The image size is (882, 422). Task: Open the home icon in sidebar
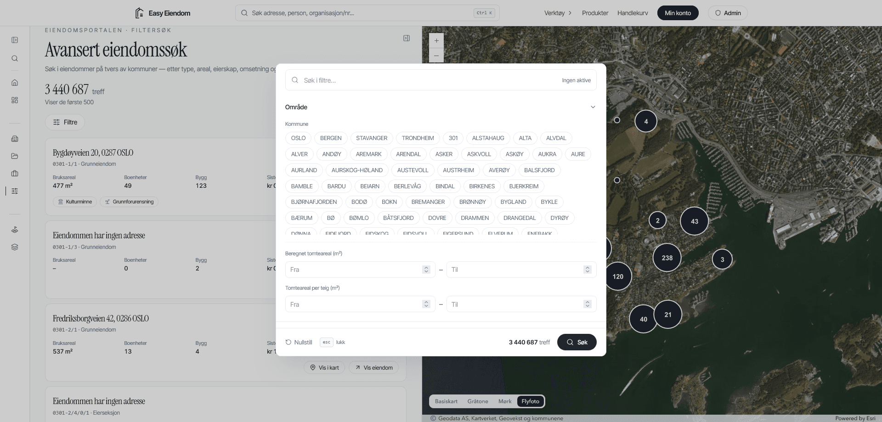click(15, 83)
